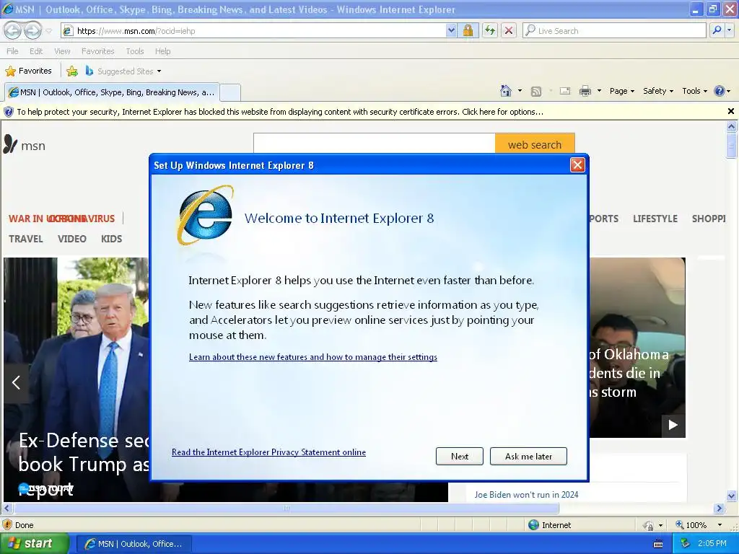Viewport: 739px width, 554px height.
Task: Click the Next button in setup dialog
Action: (x=460, y=456)
